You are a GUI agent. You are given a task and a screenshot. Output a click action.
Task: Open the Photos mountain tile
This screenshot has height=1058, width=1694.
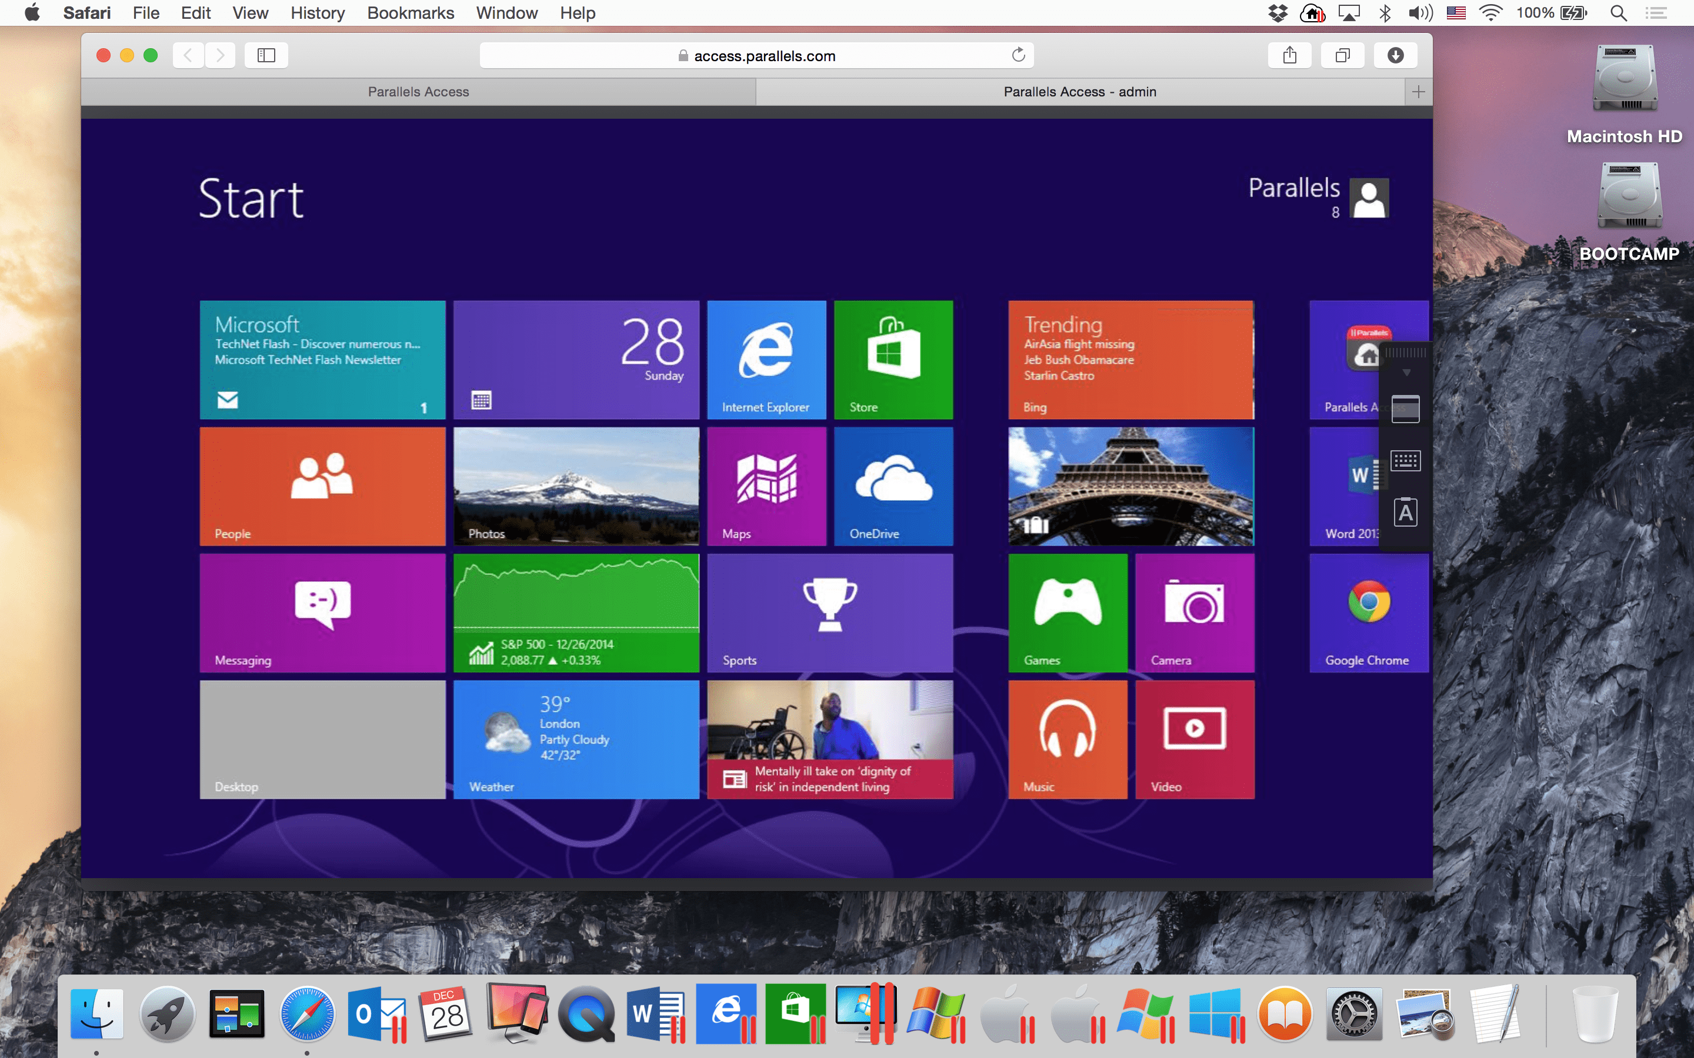576,486
